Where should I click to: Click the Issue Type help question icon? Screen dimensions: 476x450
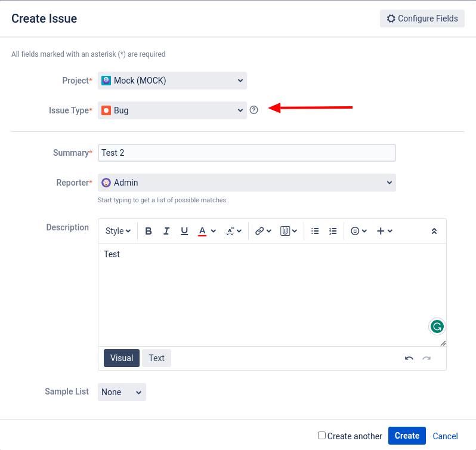[x=254, y=110]
